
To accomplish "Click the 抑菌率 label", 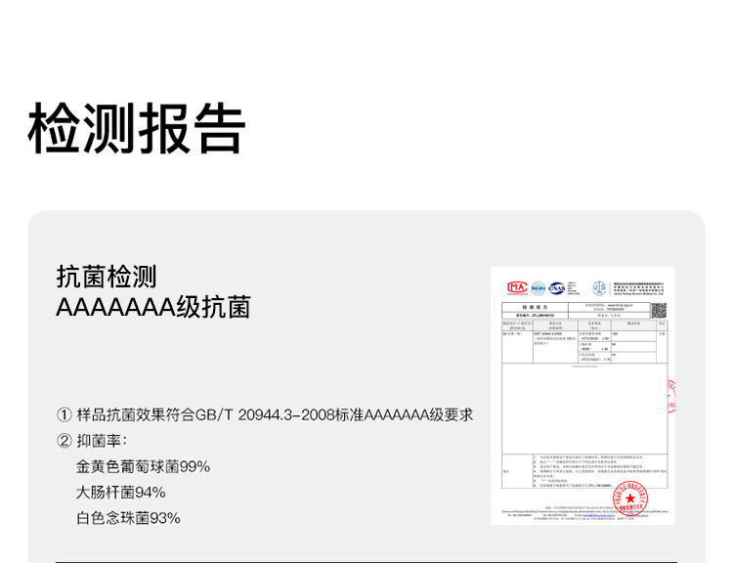I will coord(104,441).
